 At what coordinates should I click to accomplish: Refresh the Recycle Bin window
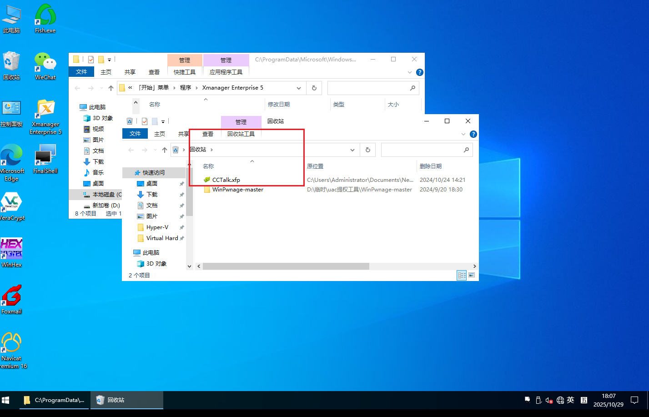(x=367, y=150)
